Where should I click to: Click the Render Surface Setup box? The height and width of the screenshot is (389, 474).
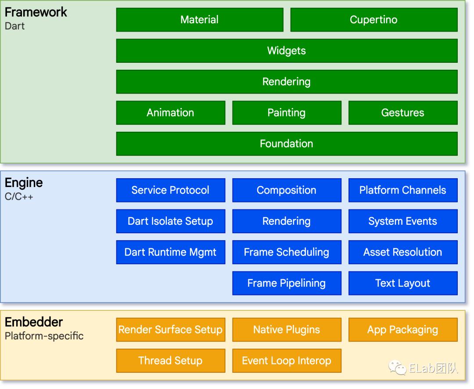click(x=170, y=330)
